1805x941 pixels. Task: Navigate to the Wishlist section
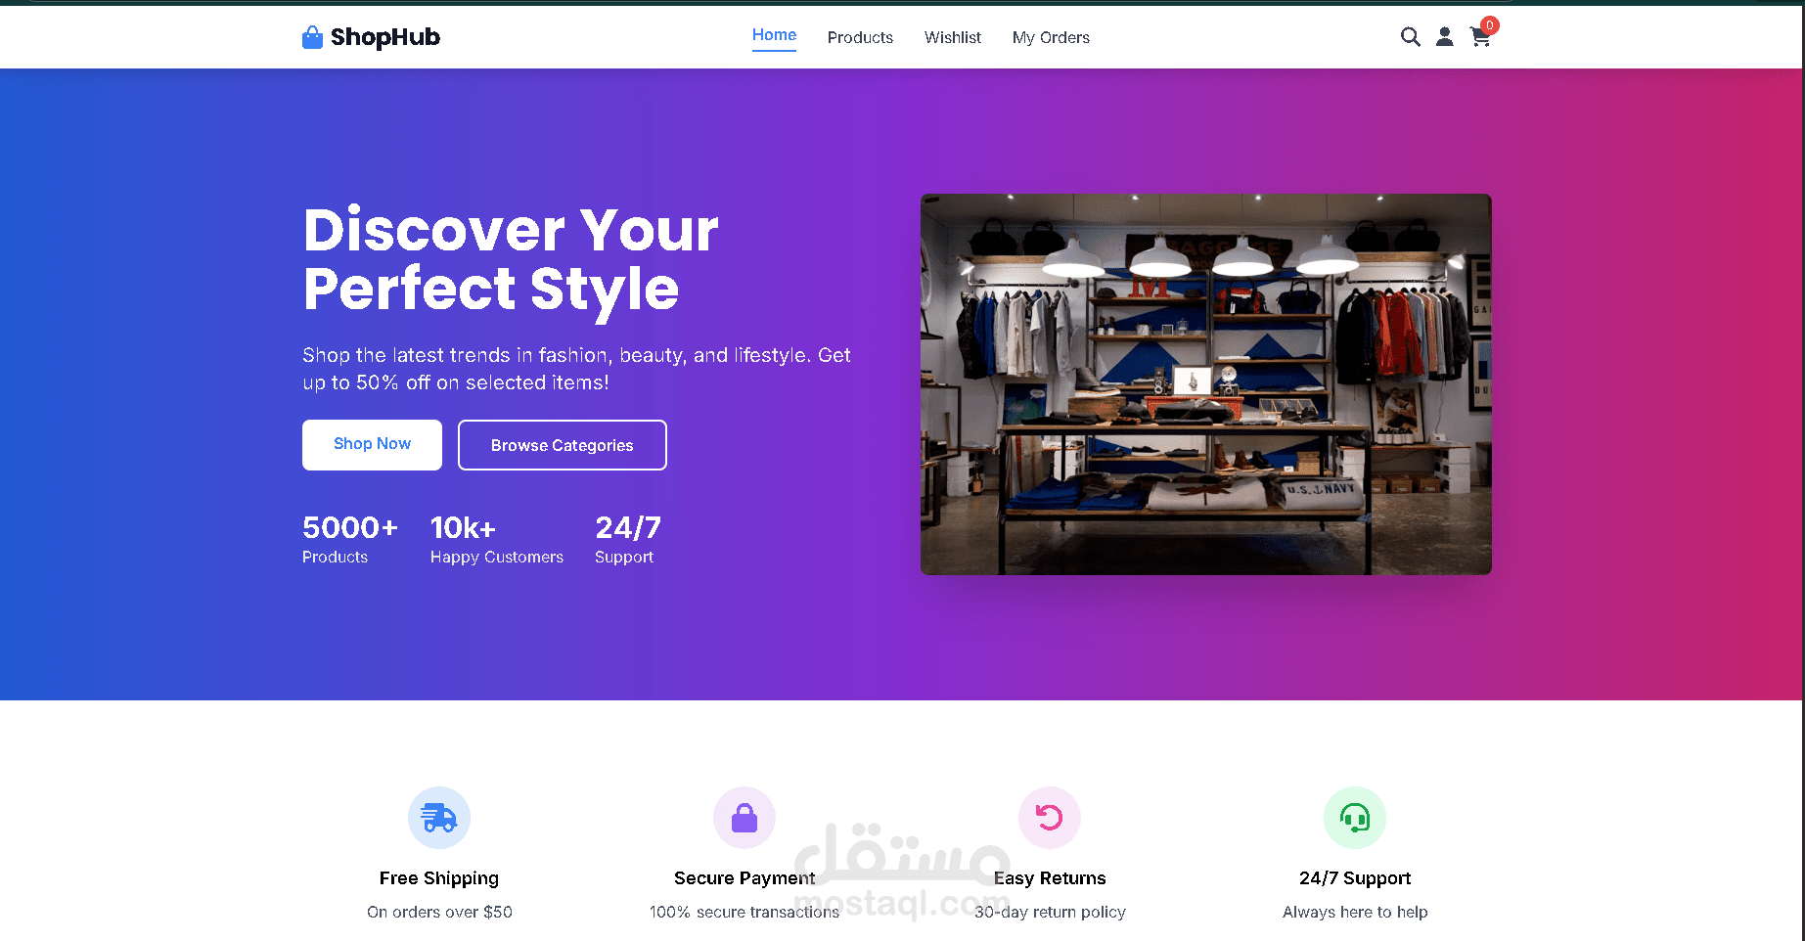(952, 37)
